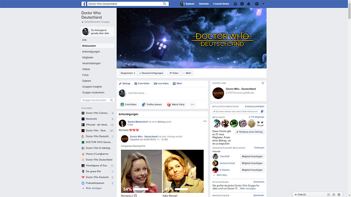
Task: Open account dropdown arrow in top bar
Action: tap(264, 4)
